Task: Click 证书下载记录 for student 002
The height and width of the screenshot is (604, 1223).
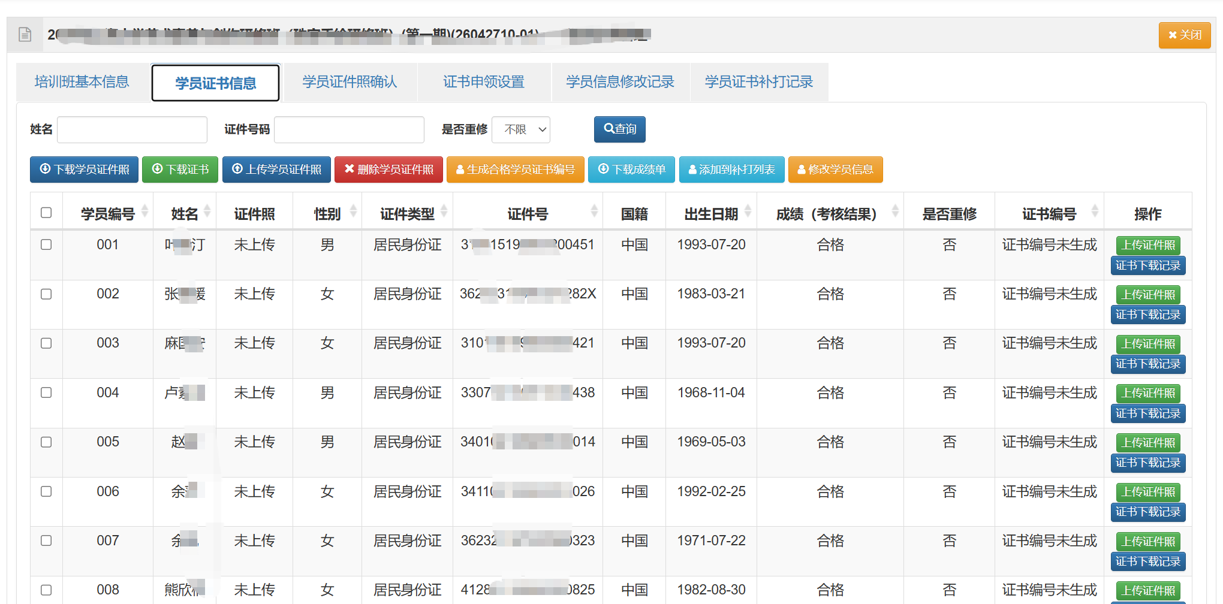Action: click(1148, 315)
